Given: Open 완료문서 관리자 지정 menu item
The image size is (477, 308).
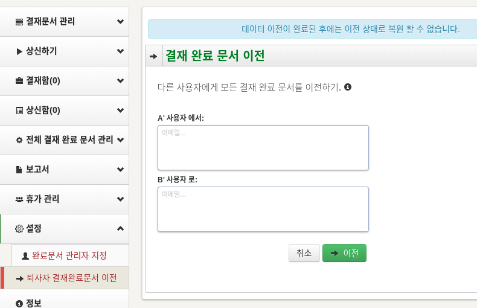Looking at the screenshot, I should (x=70, y=255).
